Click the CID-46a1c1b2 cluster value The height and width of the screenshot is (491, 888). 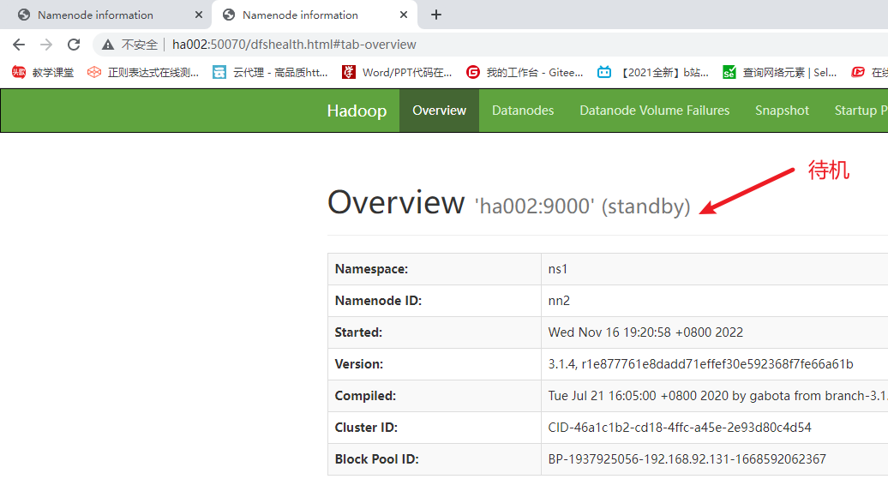[680, 428]
